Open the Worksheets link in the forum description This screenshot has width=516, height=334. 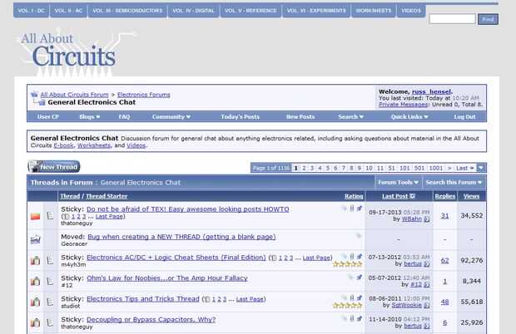click(x=94, y=145)
